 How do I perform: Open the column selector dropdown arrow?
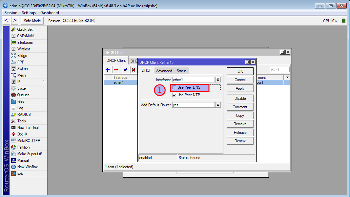[287, 78]
